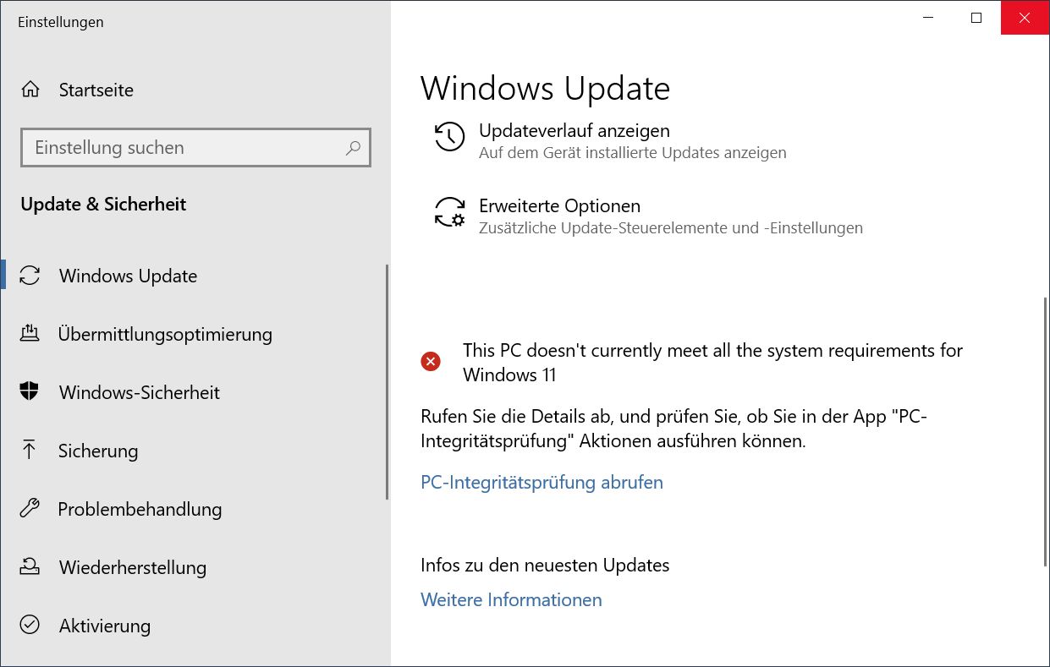Screen dimensions: 1050x667
Task: Click the search magnifier icon
Action: [x=353, y=148]
